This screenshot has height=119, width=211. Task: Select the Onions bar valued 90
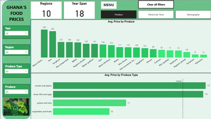[153, 53]
